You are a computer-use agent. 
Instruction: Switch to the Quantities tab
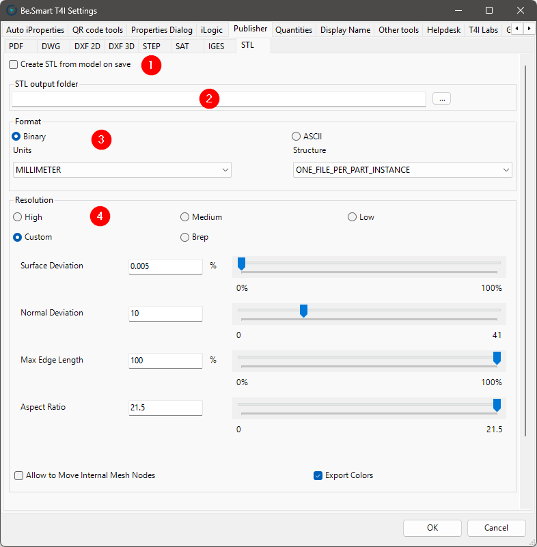tap(294, 30)
